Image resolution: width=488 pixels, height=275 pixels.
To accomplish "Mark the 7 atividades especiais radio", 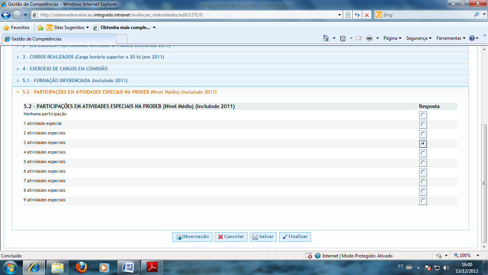I will click(423, 182).
